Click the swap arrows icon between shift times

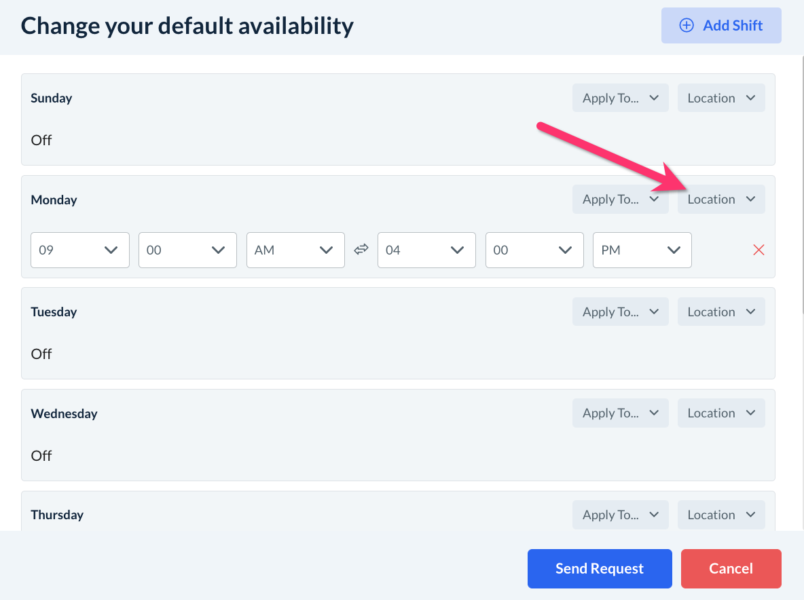pos(361,250)
